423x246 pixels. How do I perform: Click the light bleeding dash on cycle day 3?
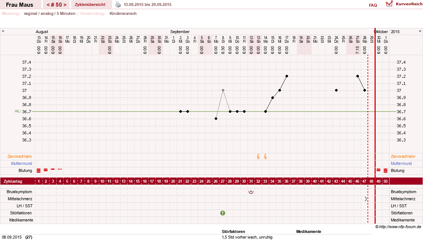[x=53, y=169]
